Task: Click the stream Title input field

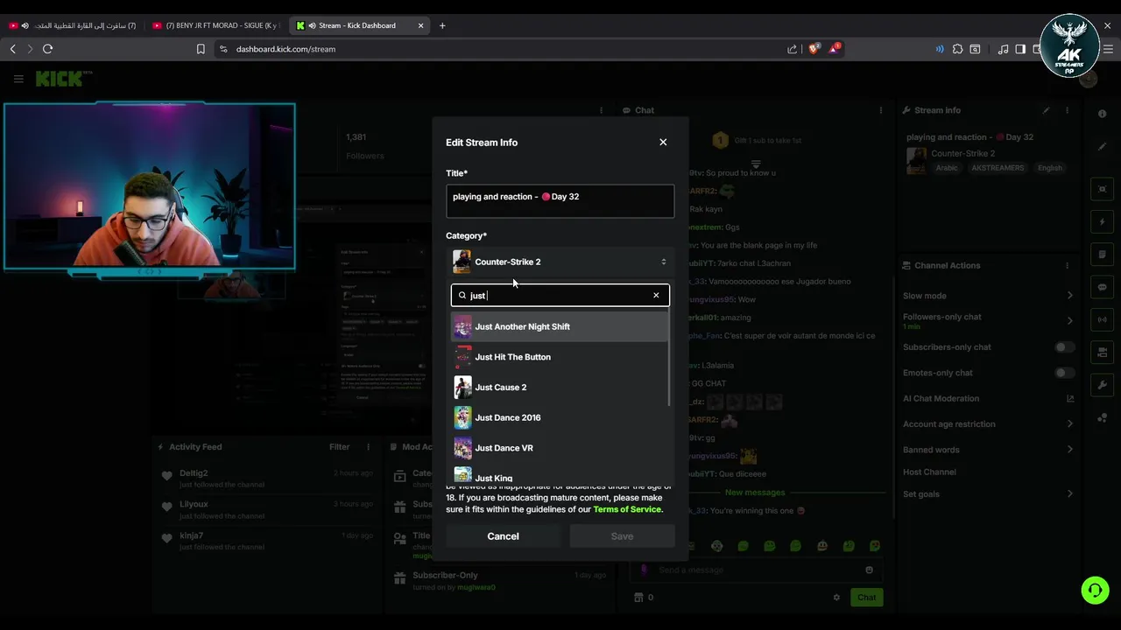Action: coord(560,201)
